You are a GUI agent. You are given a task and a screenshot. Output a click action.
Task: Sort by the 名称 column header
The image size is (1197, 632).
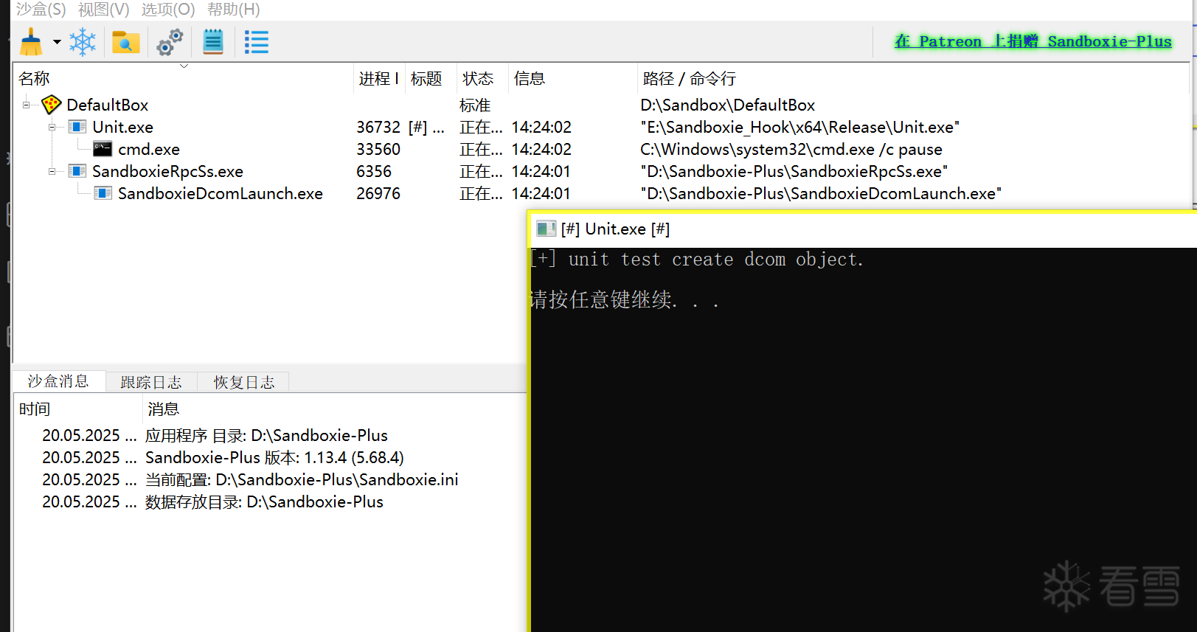point(184,78)
